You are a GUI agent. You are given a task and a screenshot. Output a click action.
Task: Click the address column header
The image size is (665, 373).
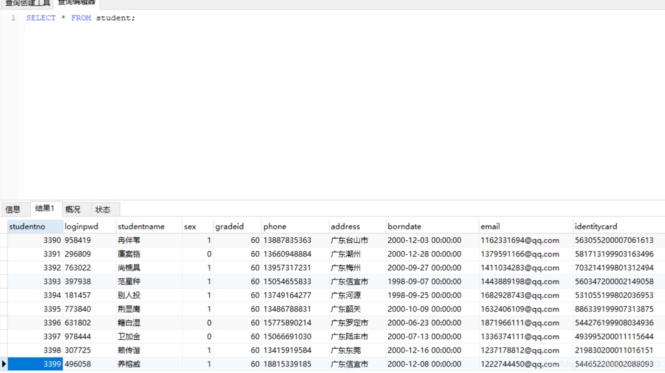[357, 226]
